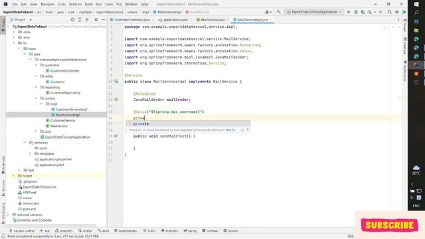Select application.properties file
425x239 pixels.
pyautogui.click(x=56, y=159)
